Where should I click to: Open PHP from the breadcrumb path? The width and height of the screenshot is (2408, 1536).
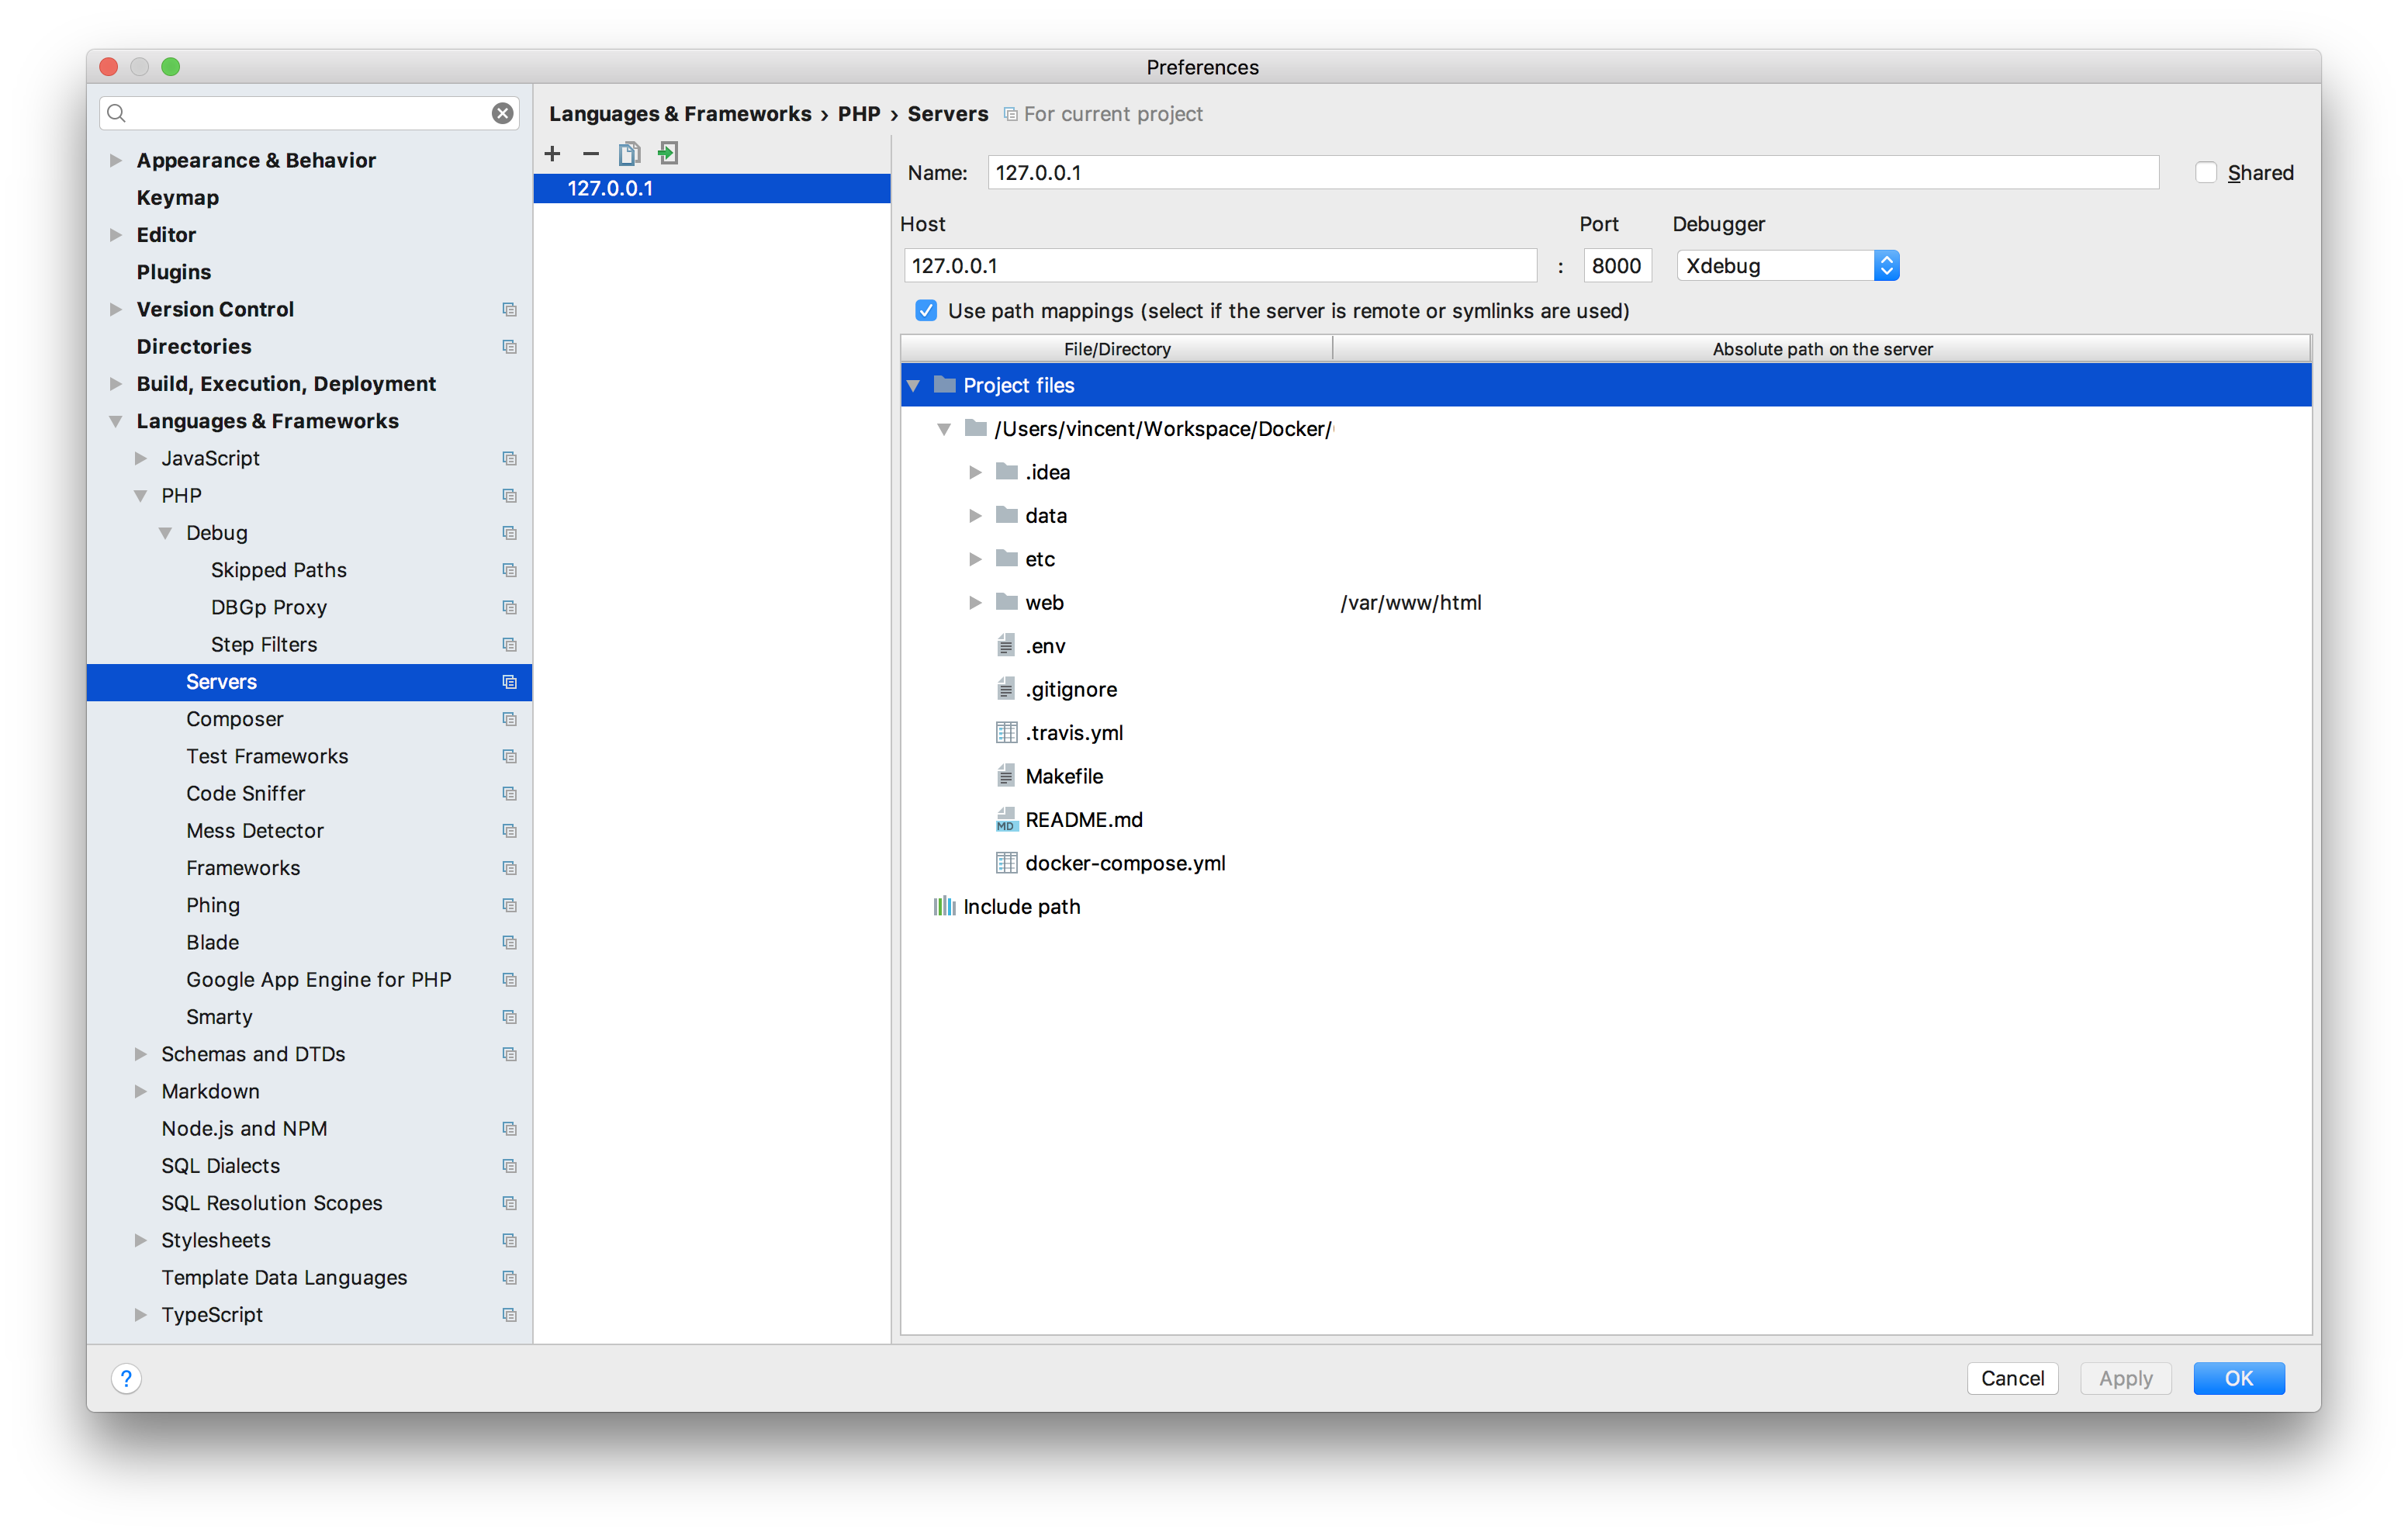tap(860, 114)
